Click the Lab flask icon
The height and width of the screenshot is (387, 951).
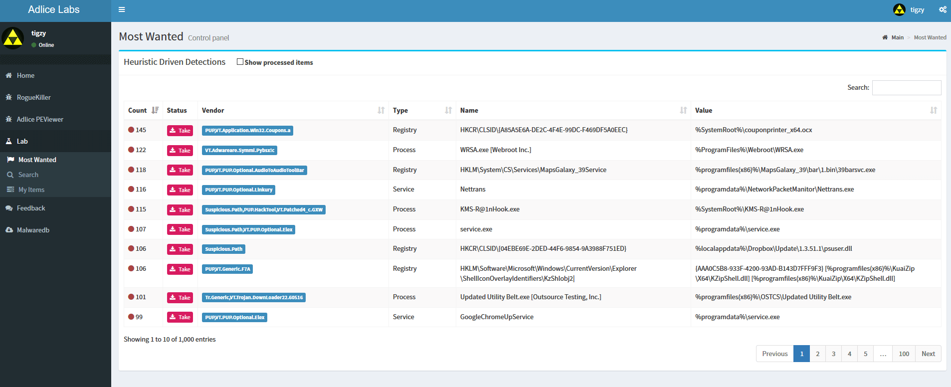point(9,141)
